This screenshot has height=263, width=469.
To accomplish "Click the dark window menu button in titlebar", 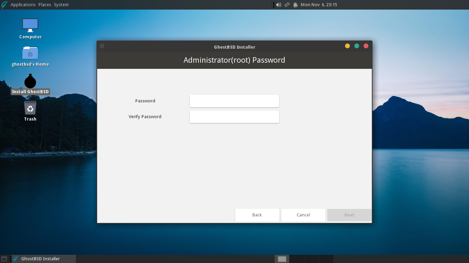I will point(102,46).
